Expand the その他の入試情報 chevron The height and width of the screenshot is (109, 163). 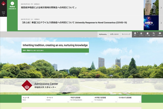pos(140,102)
